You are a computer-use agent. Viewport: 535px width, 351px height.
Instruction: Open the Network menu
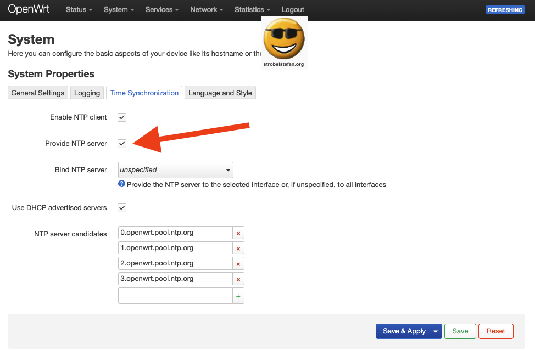click(207, 10)
